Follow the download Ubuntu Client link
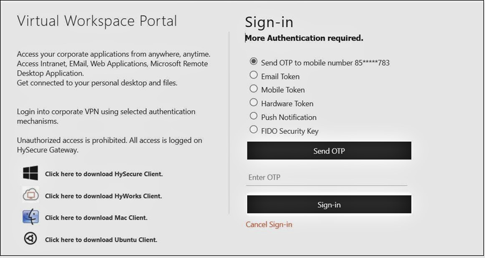485x258 pixels. tap(101, 240)
